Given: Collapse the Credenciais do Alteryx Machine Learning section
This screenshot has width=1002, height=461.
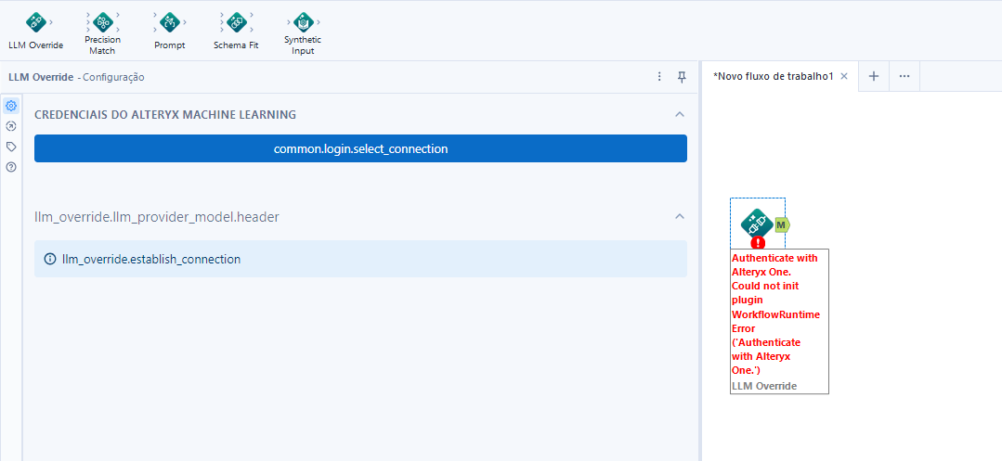Looking at the screenshot, I should (680, 114).
